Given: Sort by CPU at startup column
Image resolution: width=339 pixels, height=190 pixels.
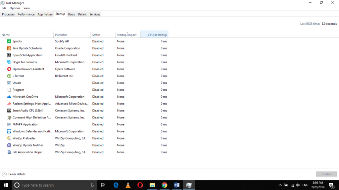Looking at the screenshot, I should click(154, 35).
